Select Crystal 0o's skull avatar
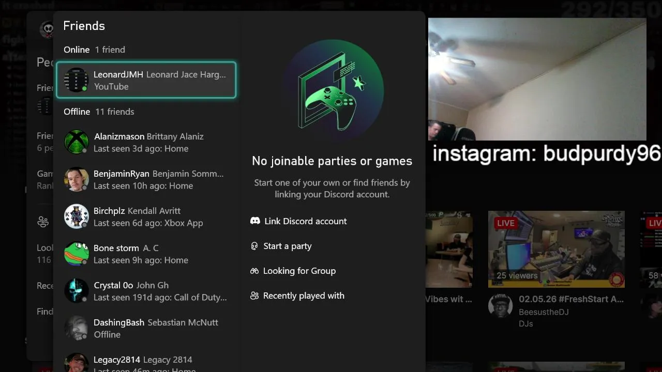 (76, 291)
